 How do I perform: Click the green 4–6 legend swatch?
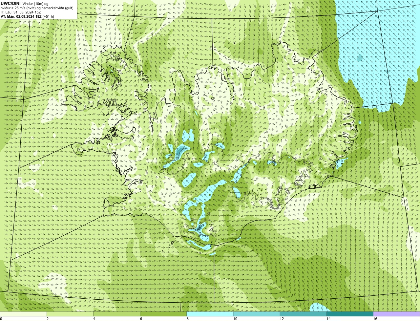(116, 314)
